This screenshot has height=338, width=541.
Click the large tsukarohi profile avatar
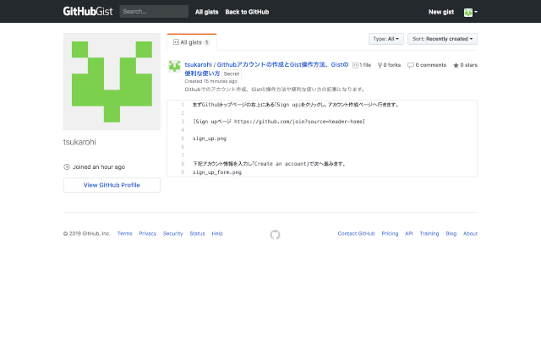(x=112, y=82)
